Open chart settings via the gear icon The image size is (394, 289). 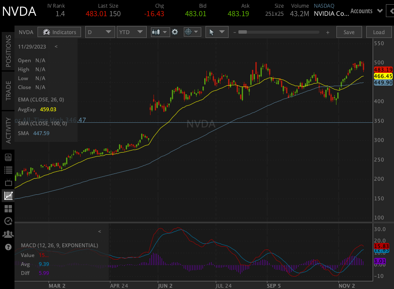175,32
